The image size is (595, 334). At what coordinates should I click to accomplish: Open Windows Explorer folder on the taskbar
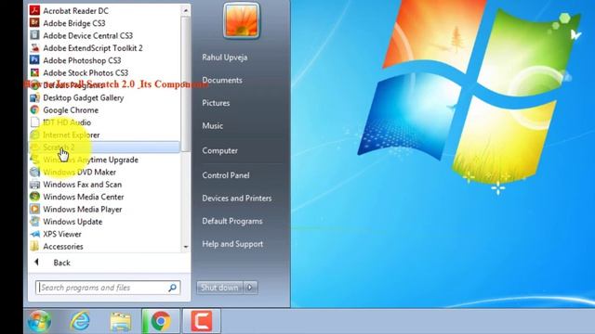[121, 322]
